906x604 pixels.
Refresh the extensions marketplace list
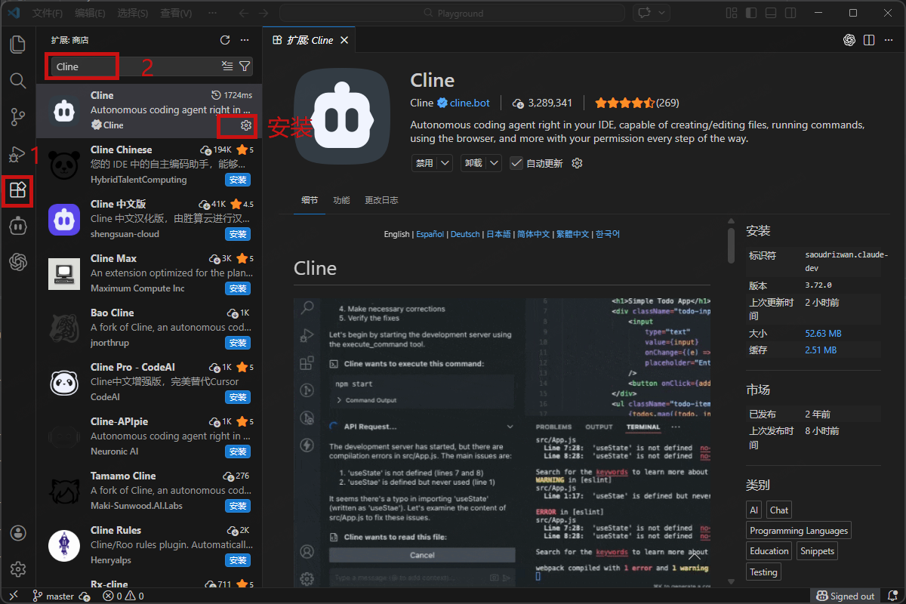(x=224, y=40)
